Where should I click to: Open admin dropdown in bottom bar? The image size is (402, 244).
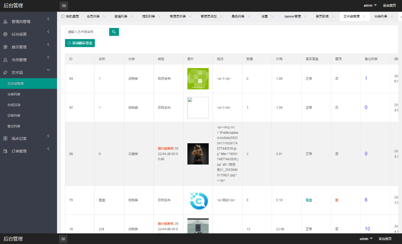[x=366, y=239]
